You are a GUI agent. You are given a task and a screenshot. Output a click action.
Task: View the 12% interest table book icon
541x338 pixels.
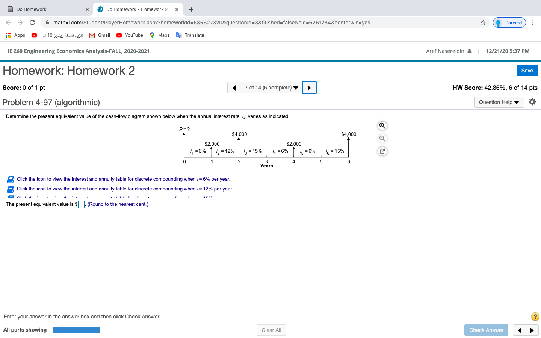click(x=10, y=189)
